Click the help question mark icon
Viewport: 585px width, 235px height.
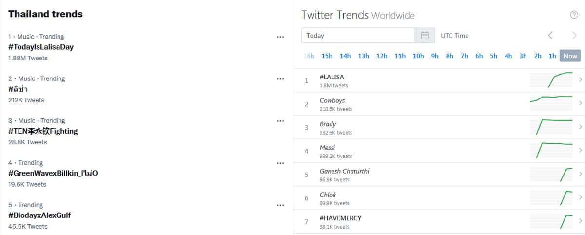[x=574, y=15]
